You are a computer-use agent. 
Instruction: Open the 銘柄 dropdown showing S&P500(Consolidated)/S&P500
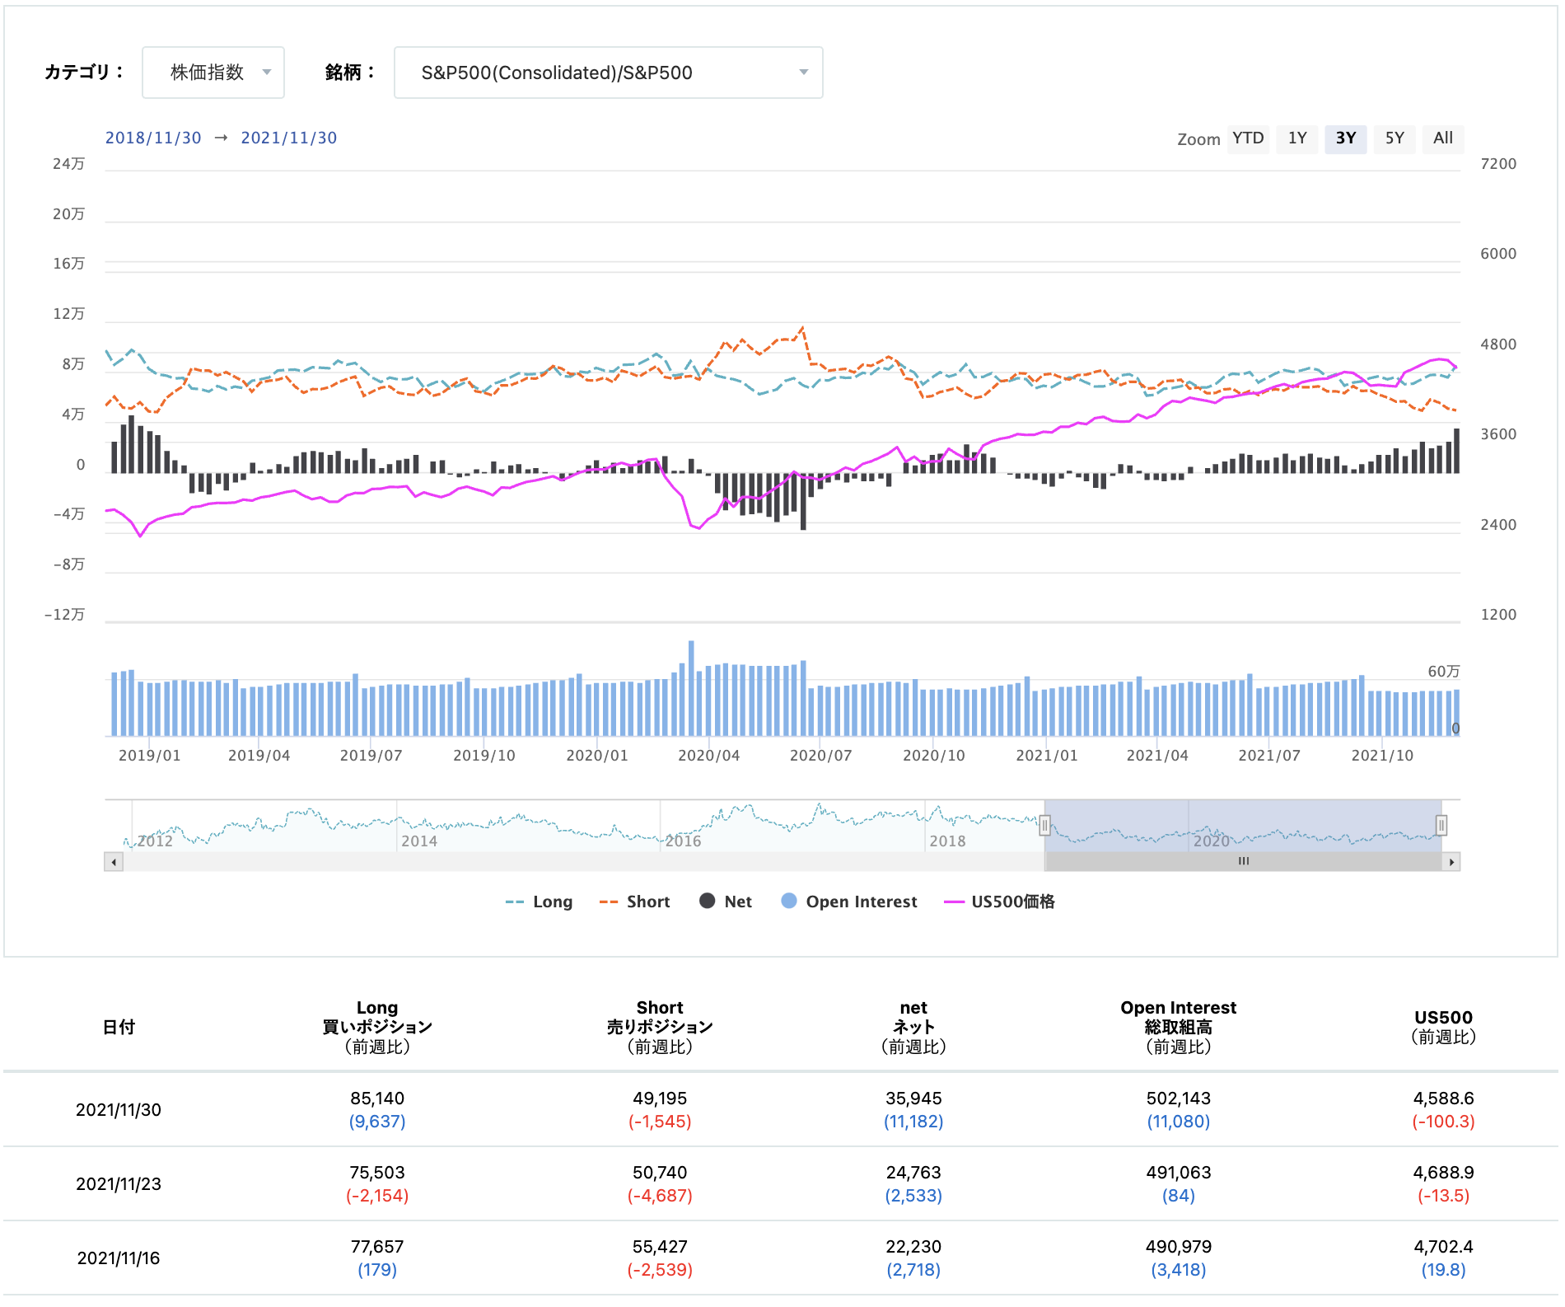609,73
